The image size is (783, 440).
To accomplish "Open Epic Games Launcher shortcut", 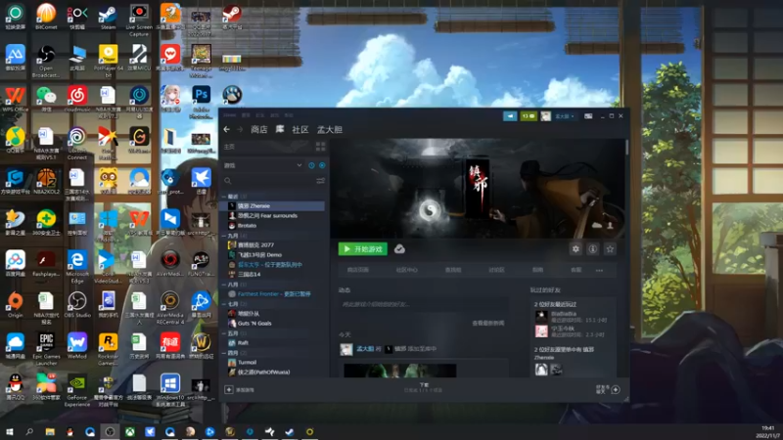I will [46, 349].
